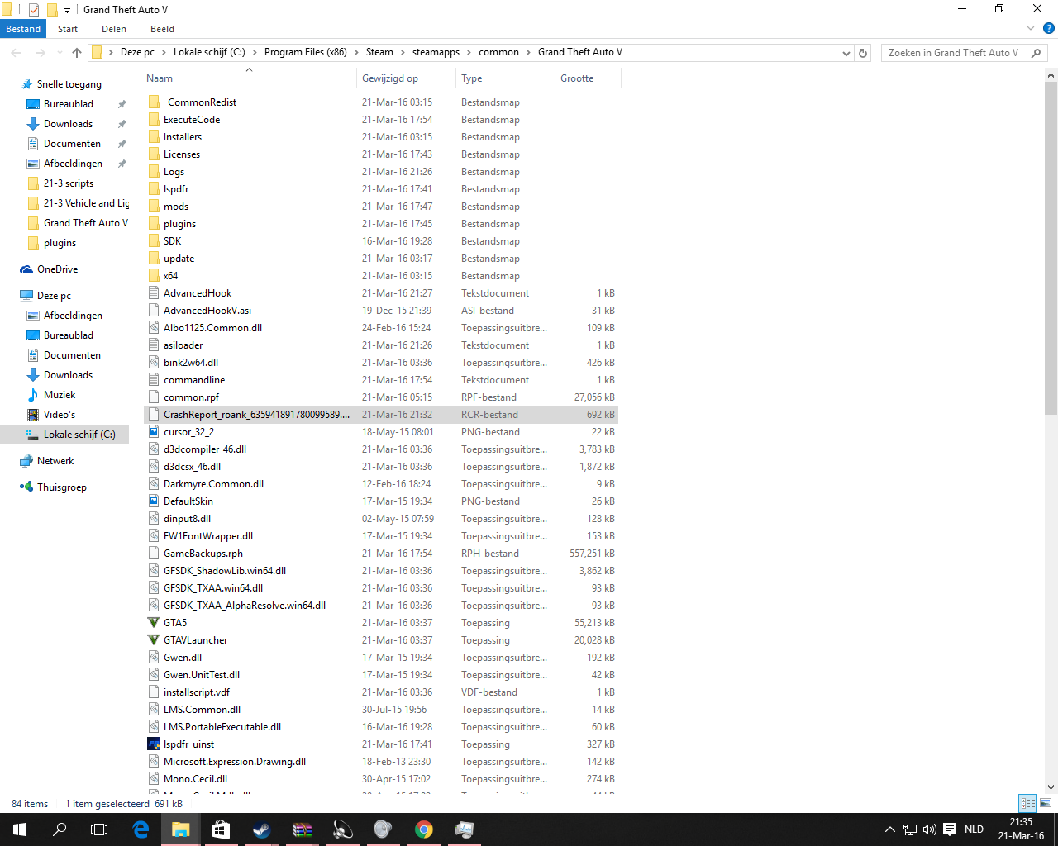Open Netwerk in navigation pane
Viewport: 1058px width, 846px height.
pyautogui.click(x=55, y=461)
